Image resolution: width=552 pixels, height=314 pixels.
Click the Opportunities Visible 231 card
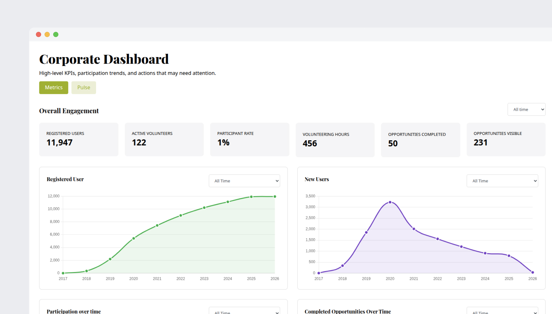click(x=506, y=139)
